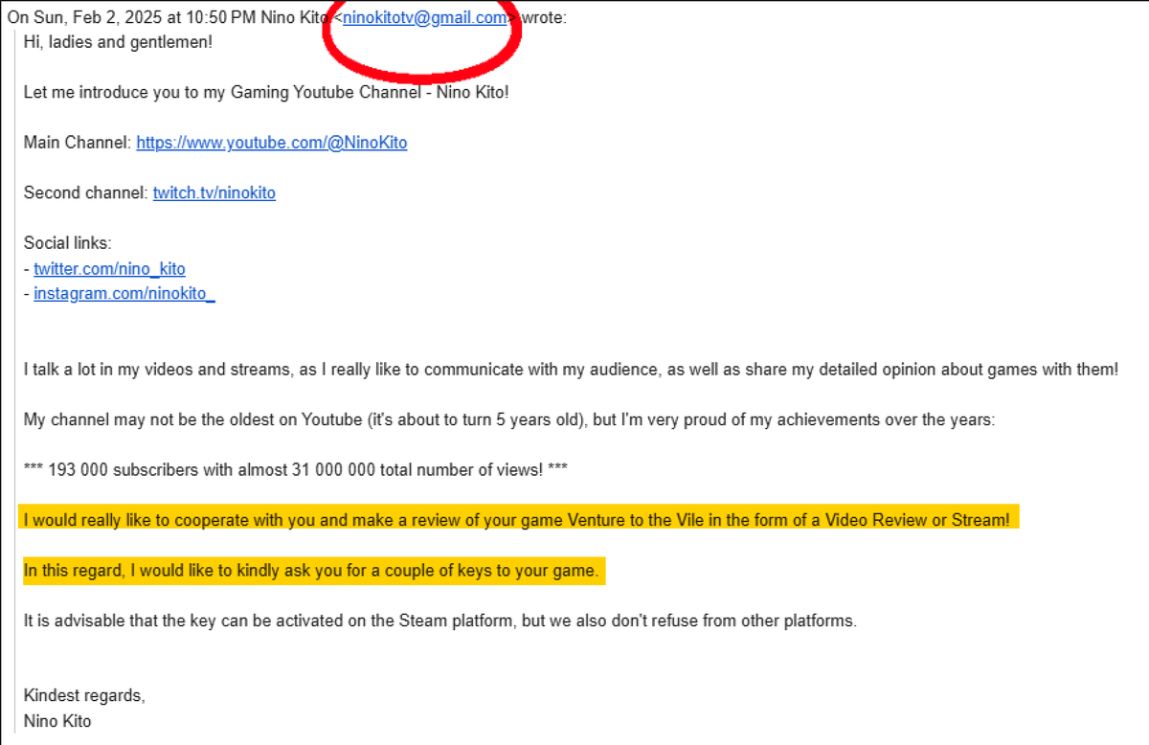Click the 'Kindest regards,' sign-off
The width and height of the screenshot is (1149, 745).
click(x=84, y=696)
